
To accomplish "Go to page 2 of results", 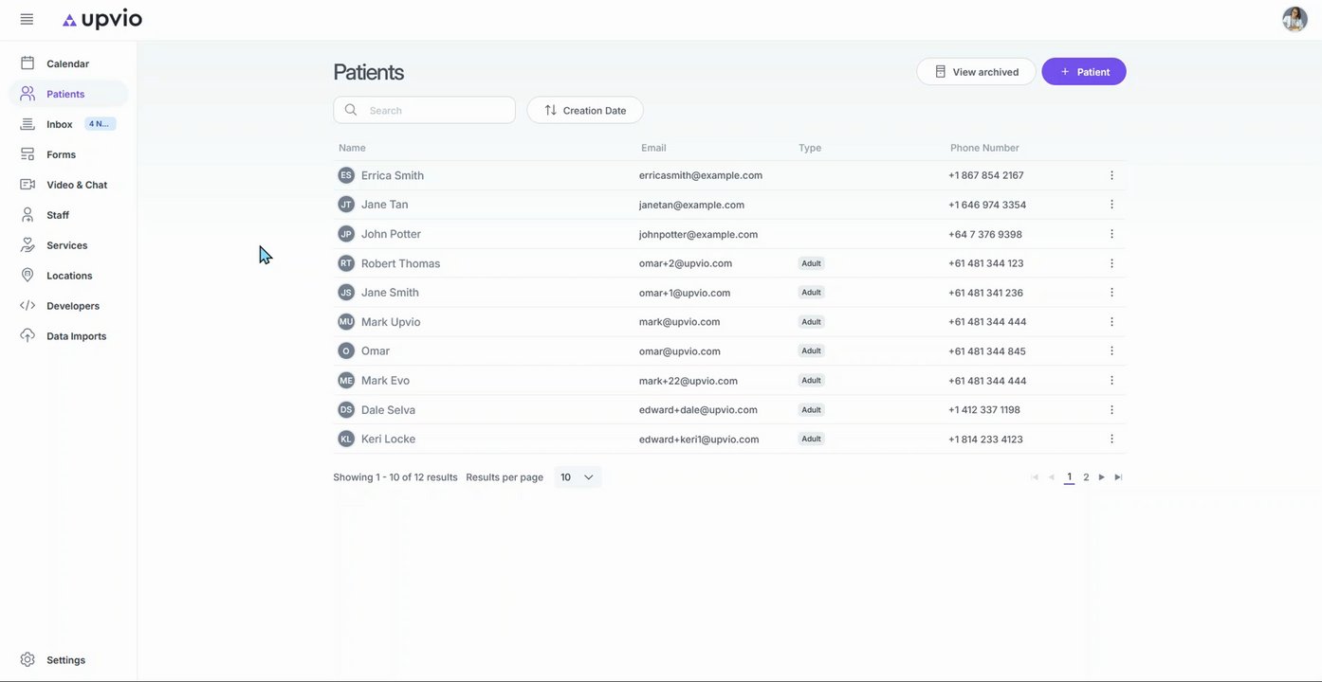I will click(x=1086, y=477).
